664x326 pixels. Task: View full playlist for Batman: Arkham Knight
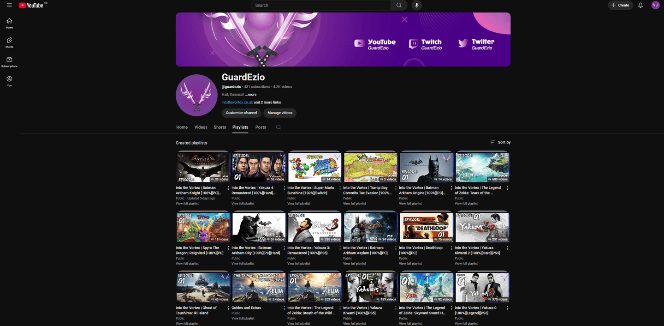187,204
